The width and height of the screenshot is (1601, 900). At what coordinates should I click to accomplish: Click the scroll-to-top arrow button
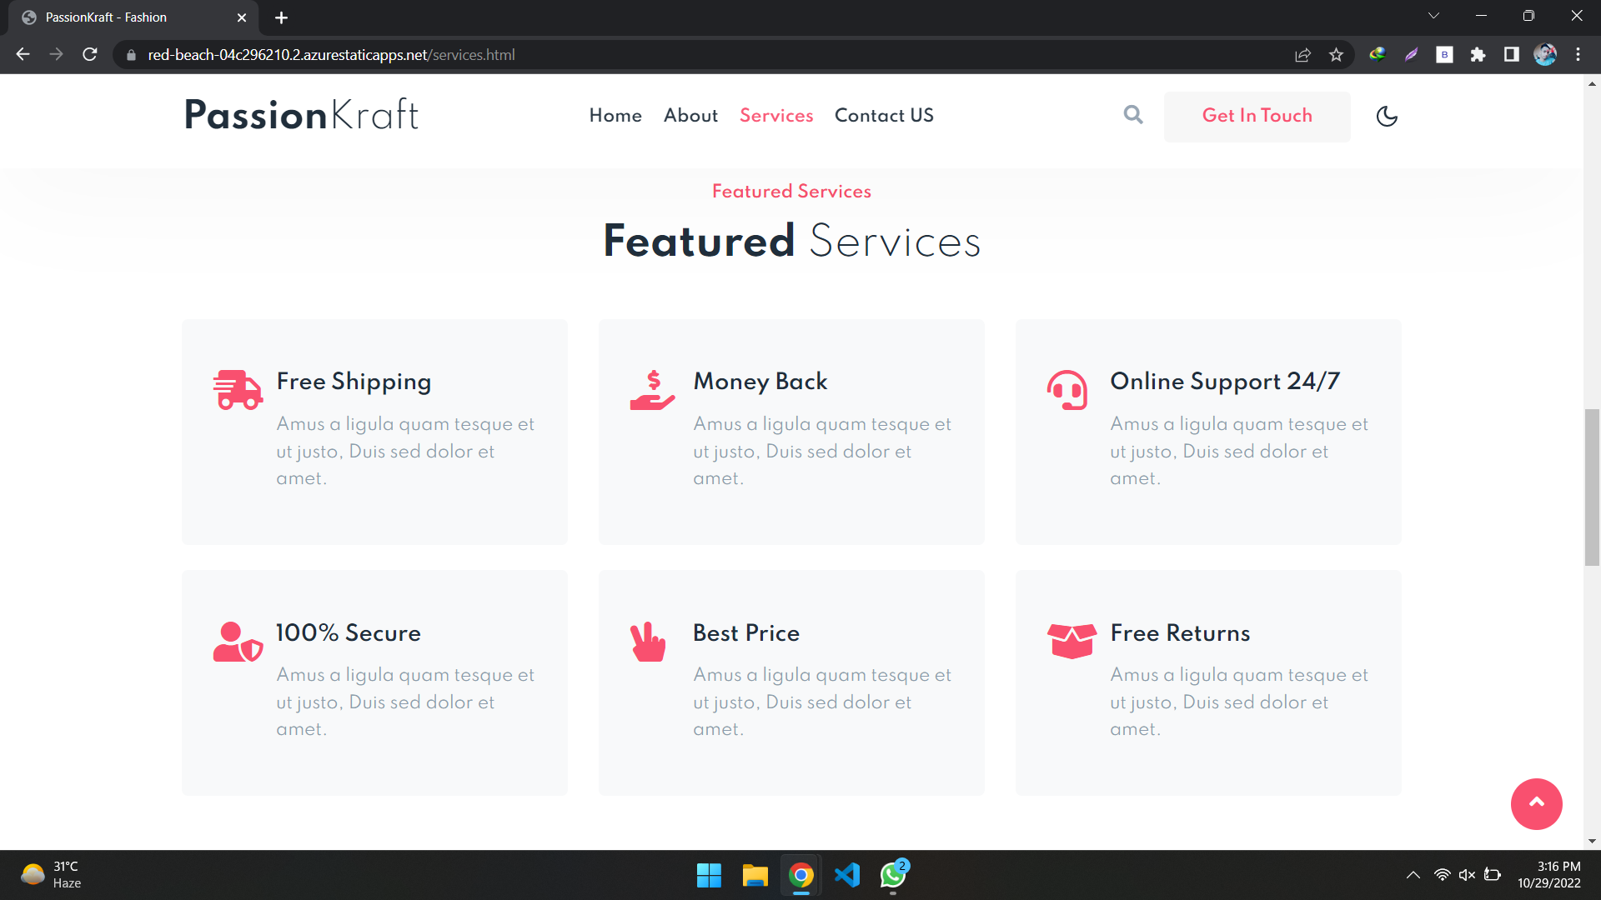pos(1536,803)
